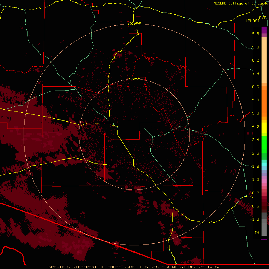Click the -0.5 value on the color scale

(x=254, y=206)
